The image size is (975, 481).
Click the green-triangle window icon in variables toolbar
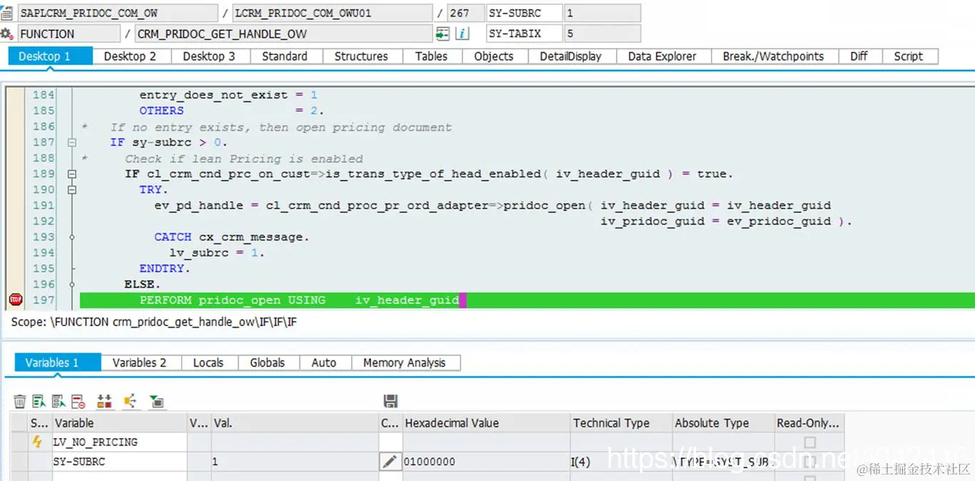pos(157,402)
